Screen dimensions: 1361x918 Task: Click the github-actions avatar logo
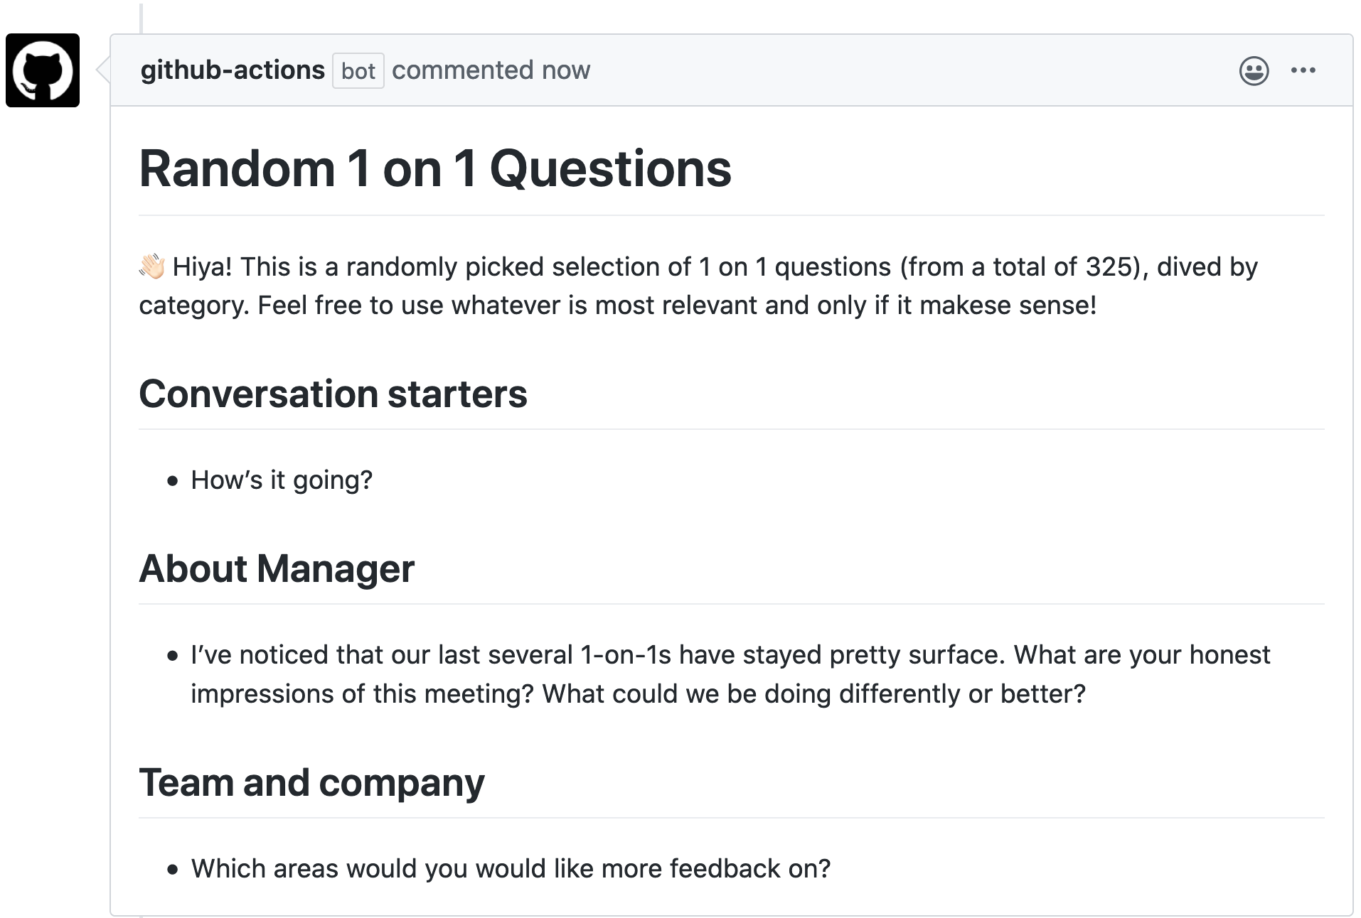click(x=43, y=70)
